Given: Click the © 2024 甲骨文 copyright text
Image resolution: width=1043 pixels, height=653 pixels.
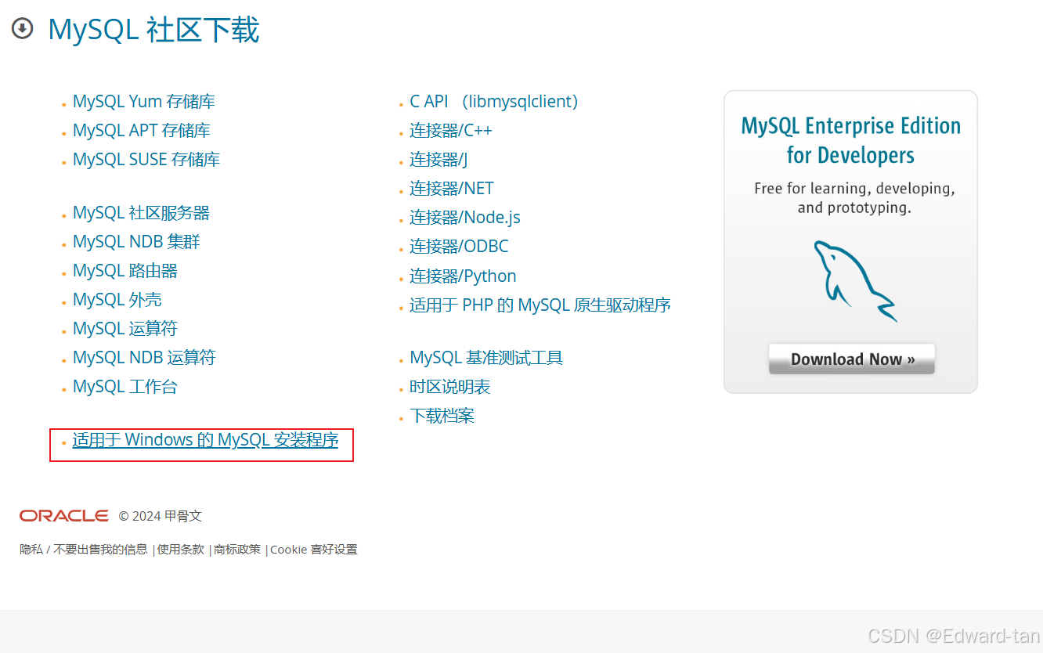Looking at the screenshot, I should [161, 516].
